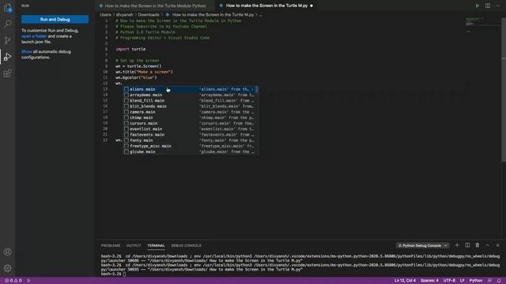The width and height of the screenshot is (506, 284).
Task: Change indentation via 'Spaces: 4'
Action: click(429, 281)
